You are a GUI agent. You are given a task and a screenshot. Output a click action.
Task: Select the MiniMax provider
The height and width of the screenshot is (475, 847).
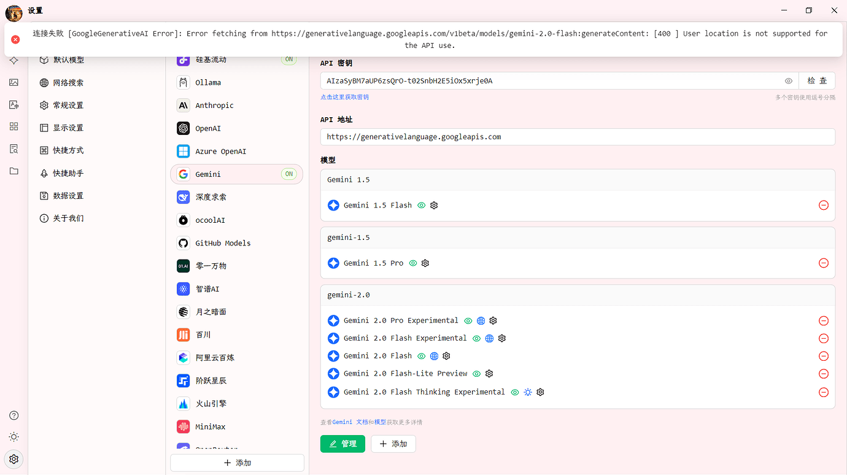[x=236, y=427]
